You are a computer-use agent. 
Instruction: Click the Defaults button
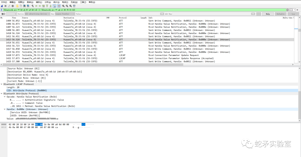[x=280, y=14]
